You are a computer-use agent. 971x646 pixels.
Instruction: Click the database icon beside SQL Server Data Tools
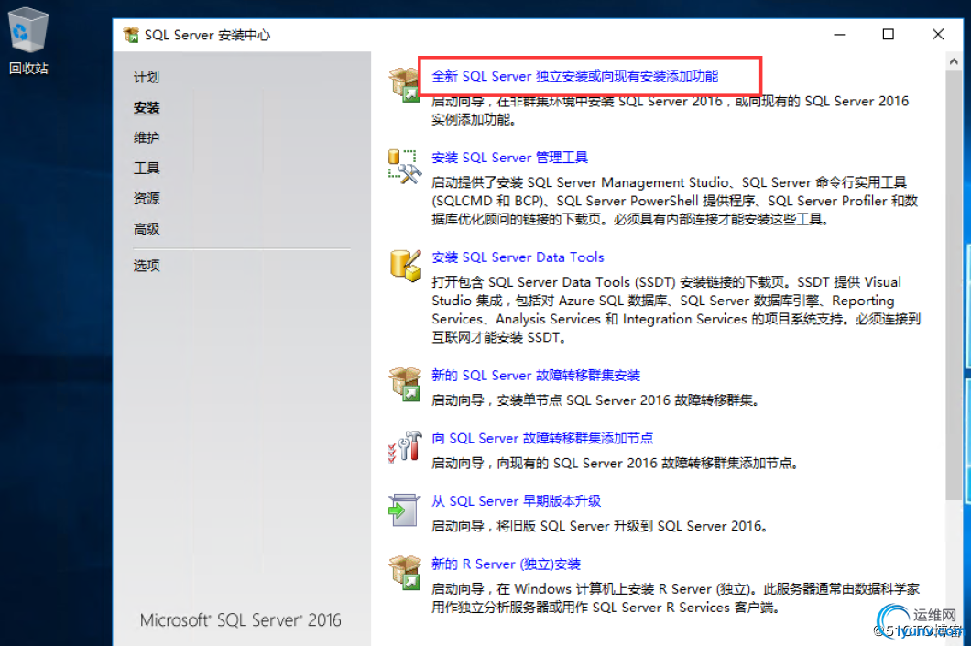(406, 266)
